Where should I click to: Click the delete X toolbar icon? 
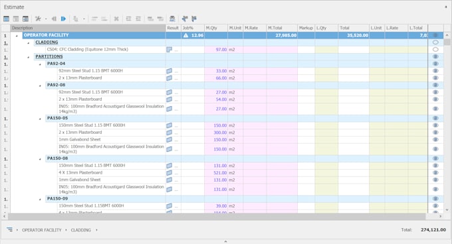pos(116,19)
